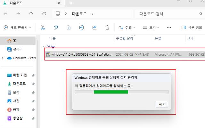Select the windows11.0-kb5035853-x64 file name
Screen dimensions: 205x128
tap(81, 54)
